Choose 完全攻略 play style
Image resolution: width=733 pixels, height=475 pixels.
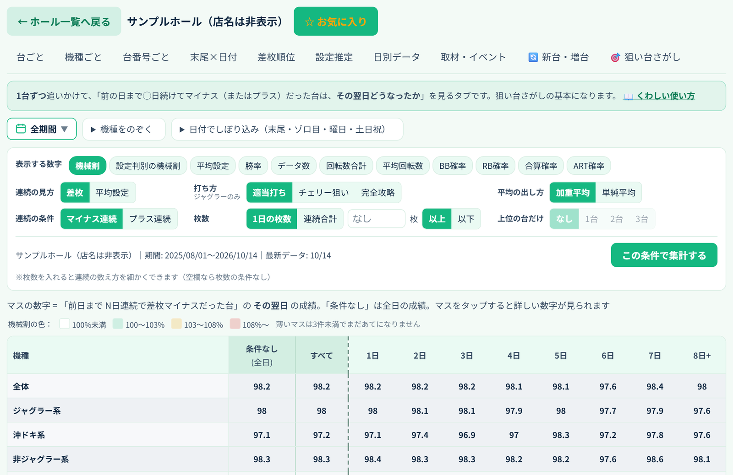pyautogui.click(x=378, y=193)
